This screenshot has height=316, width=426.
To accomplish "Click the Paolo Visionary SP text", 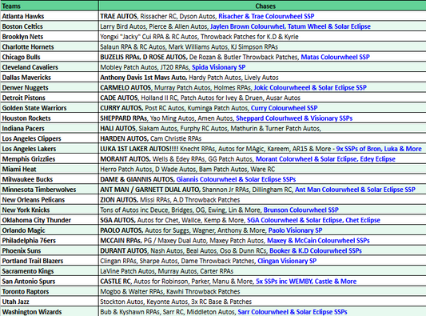I will (x=295, y=230).
